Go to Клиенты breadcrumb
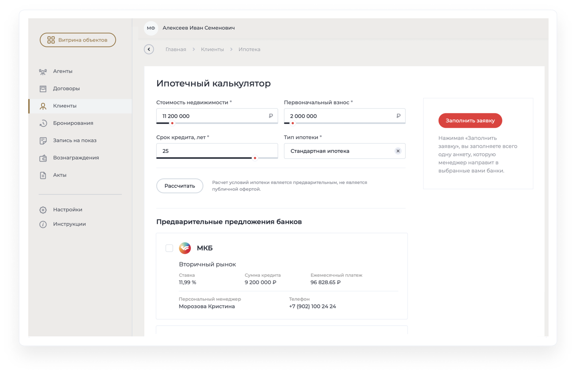Screen dimensions: 576x374 [x=212, y=49]
